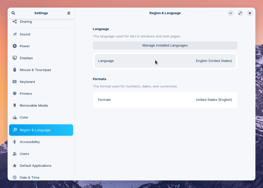This screenshot has width=263, height=188.
Task: Open the hamburger menu in Settings sidebar
Action: tap(69, 13)
